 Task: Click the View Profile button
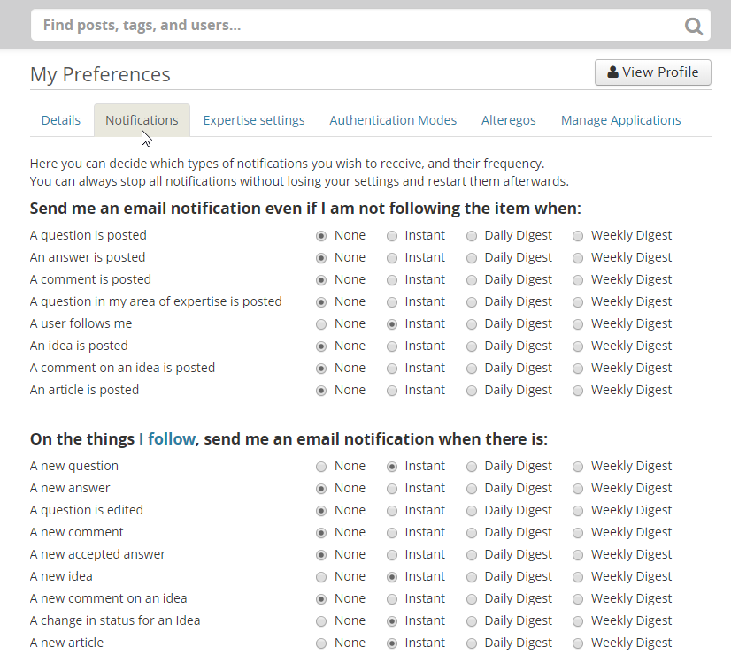[652, 72]
